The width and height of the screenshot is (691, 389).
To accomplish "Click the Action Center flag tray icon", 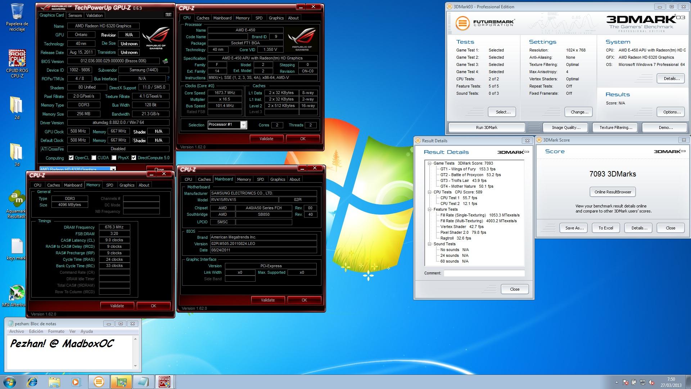I will [625, 382].
